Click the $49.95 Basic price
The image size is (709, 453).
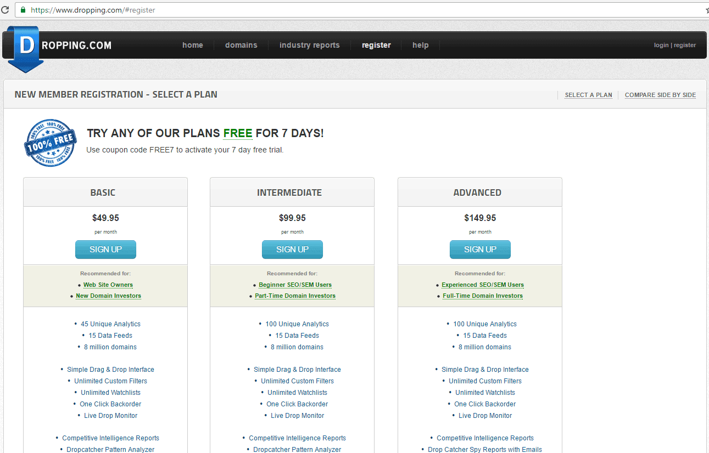[105, 218]
